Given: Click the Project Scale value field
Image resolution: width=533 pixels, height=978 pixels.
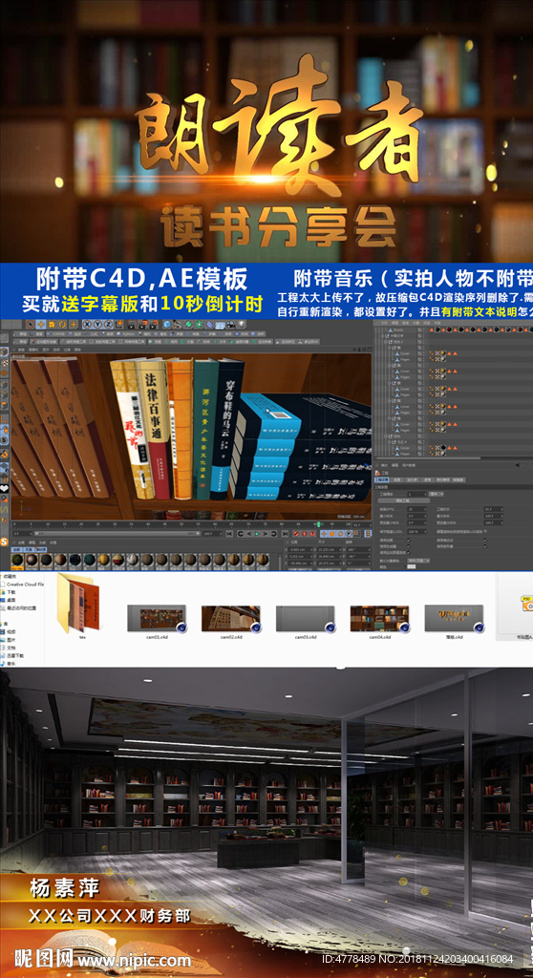Looking at the screenshot, I should click(x=416, y=494).
